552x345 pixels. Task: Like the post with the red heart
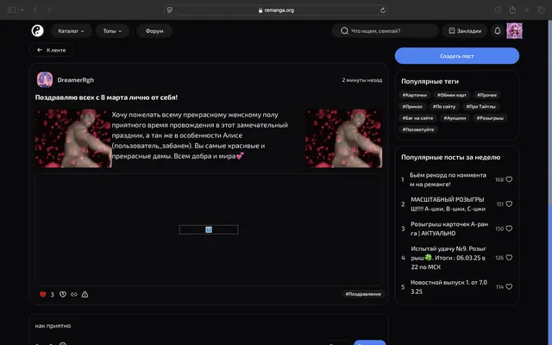[43, 294]
